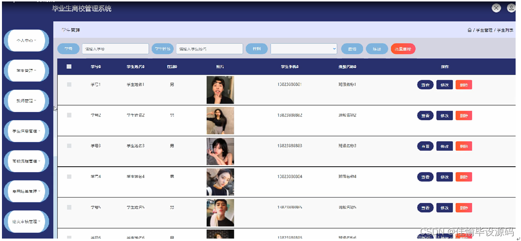Screen dimensions: 521x241
Task: Check the box for row 学号5
Action: click(69, 207)
